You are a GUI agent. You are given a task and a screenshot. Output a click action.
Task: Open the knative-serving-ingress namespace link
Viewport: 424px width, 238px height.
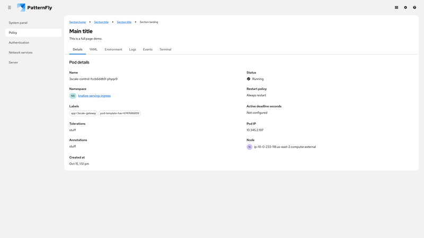94,96
